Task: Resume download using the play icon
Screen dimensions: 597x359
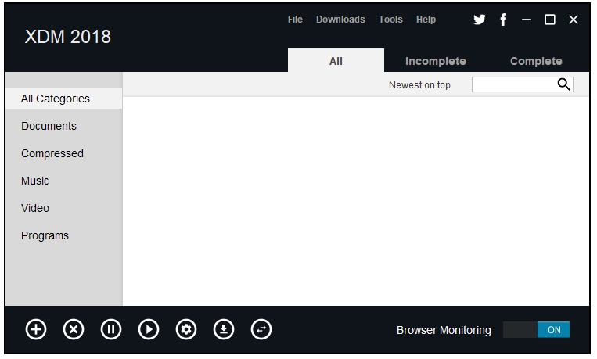Action: [149, 329]
